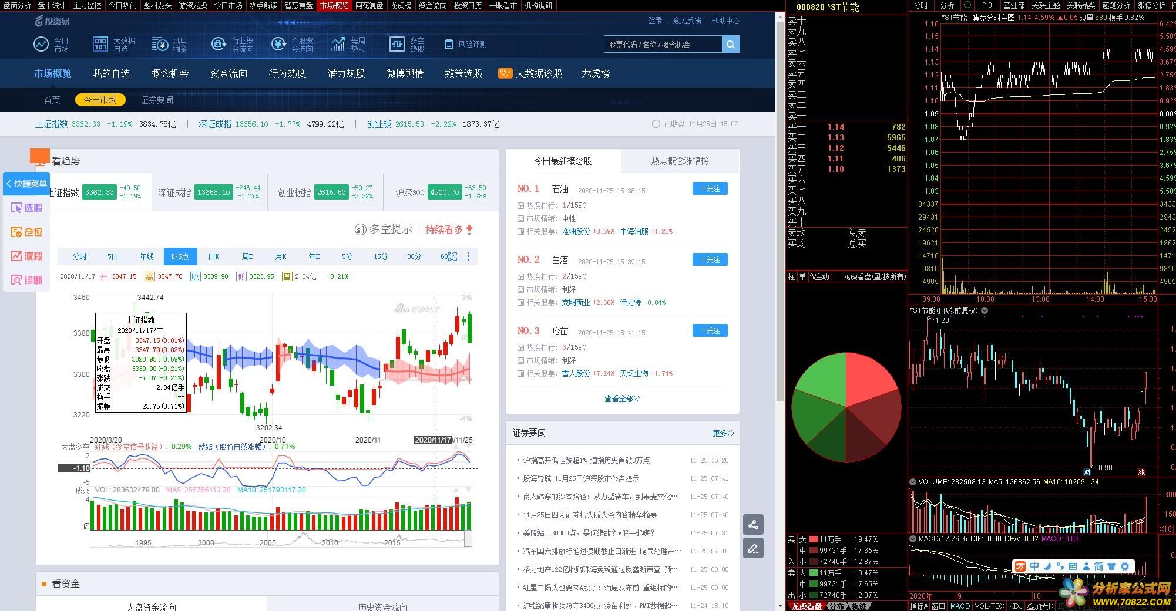Open 帮助中心 link
The width and height of the screenshot is (1176, 611).
725,21
